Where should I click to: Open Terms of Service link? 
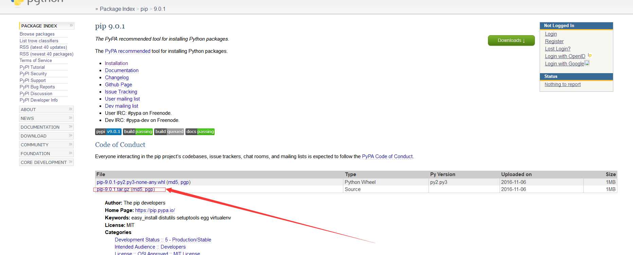coord(36,60)
